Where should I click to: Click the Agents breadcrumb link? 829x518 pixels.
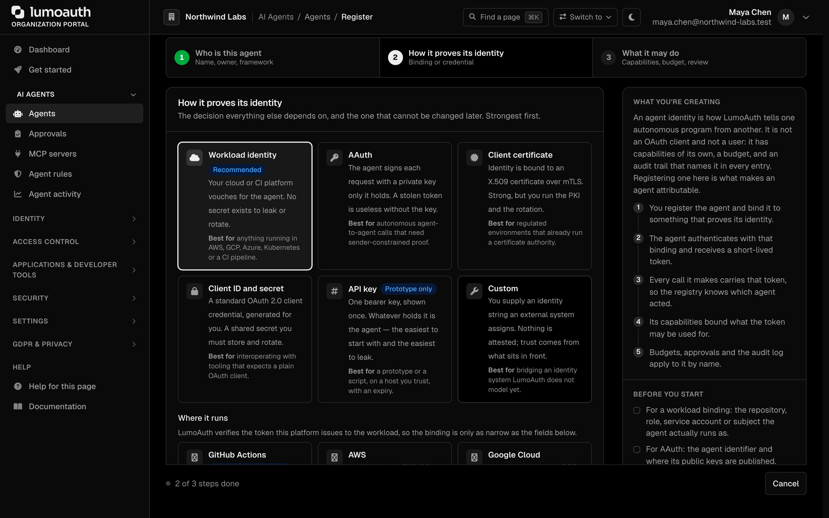click(317, 17)
